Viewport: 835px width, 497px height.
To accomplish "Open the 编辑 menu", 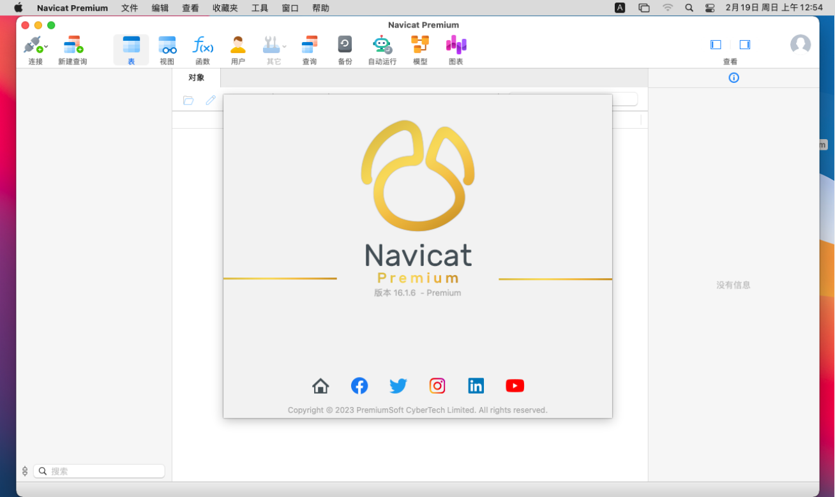I will click(160, 8).
